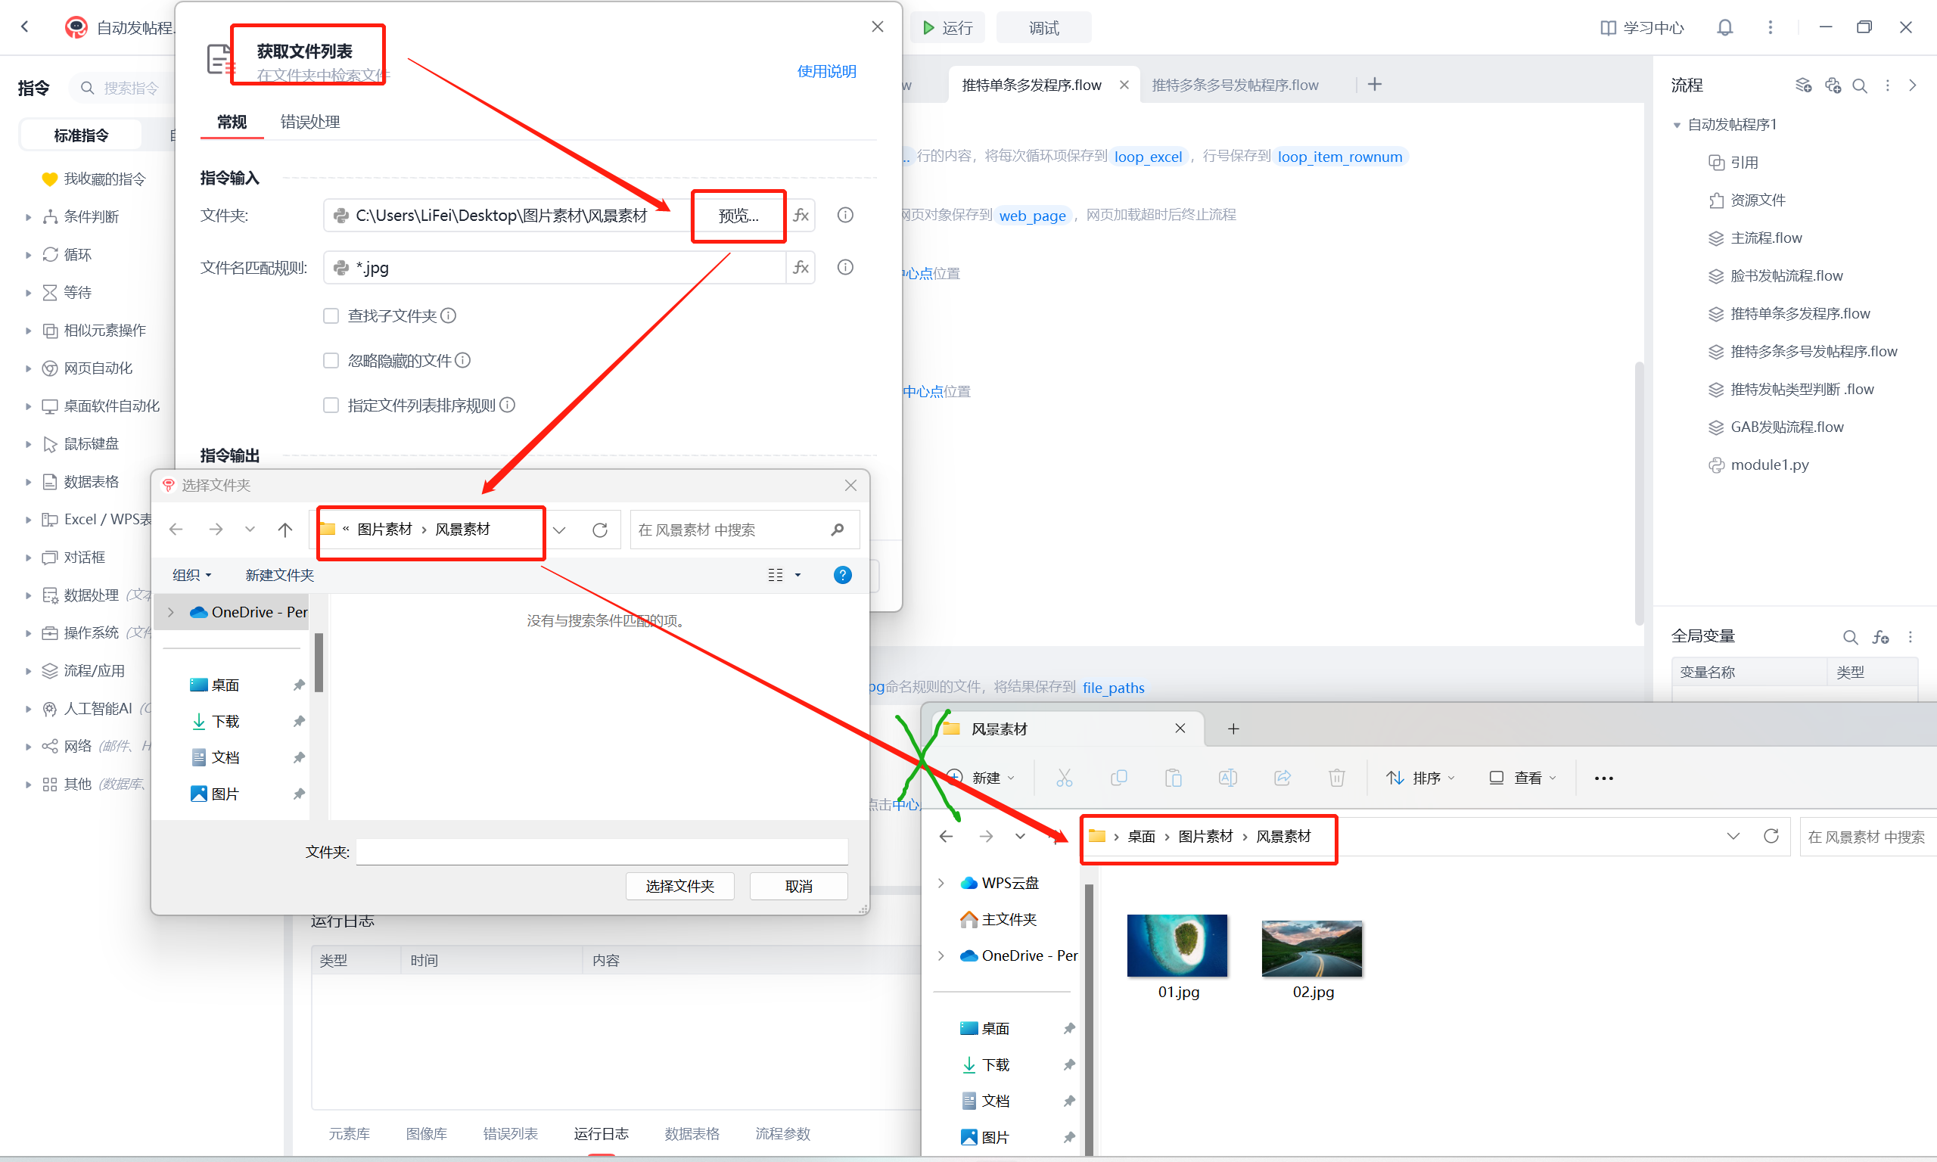Toggle 指定文件列表排序规则 checkbox
1937x1162 pixels.
(331, 405)
